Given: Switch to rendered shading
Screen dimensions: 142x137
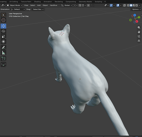Looking at the screenshot, I should 137,5.
